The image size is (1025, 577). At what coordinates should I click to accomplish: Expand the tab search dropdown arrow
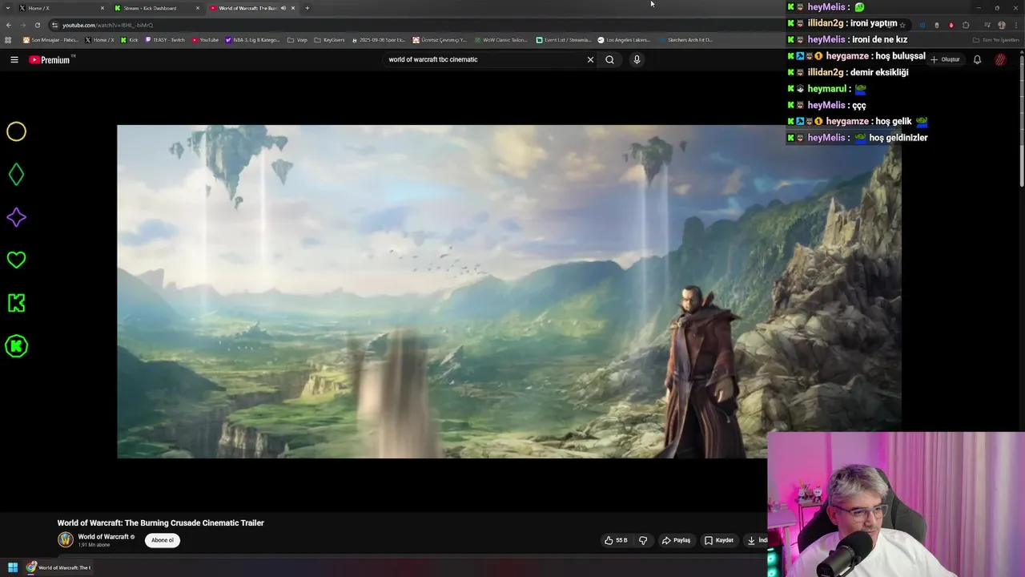(x=7, y=8)
